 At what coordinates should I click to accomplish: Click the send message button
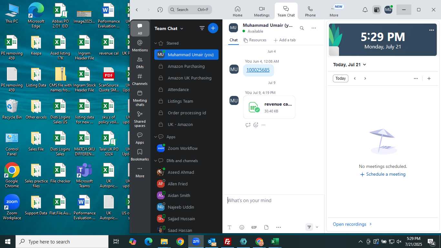(309, 227)
